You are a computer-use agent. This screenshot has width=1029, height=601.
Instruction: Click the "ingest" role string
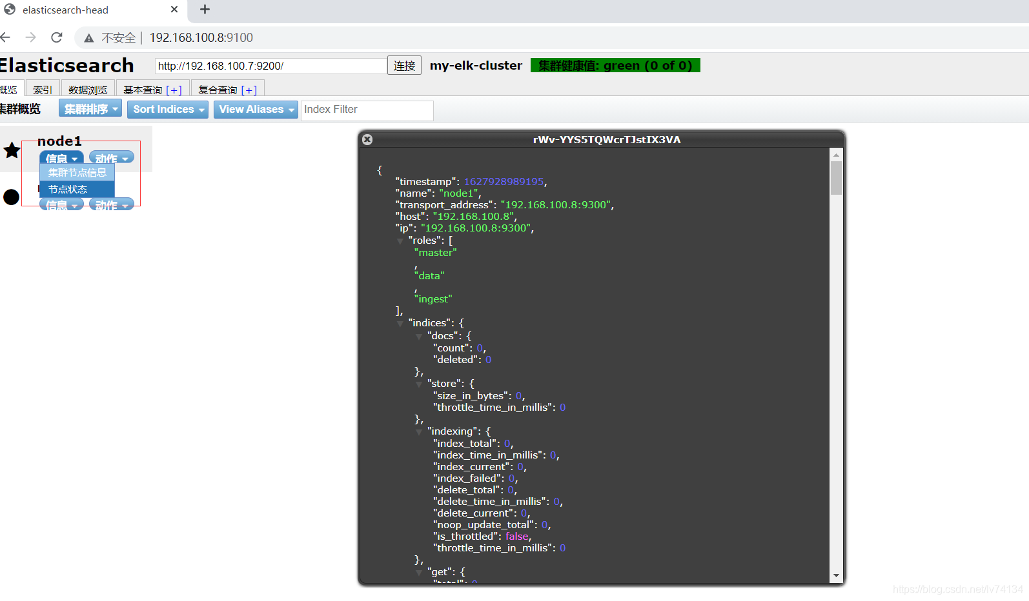click(433, 299)
